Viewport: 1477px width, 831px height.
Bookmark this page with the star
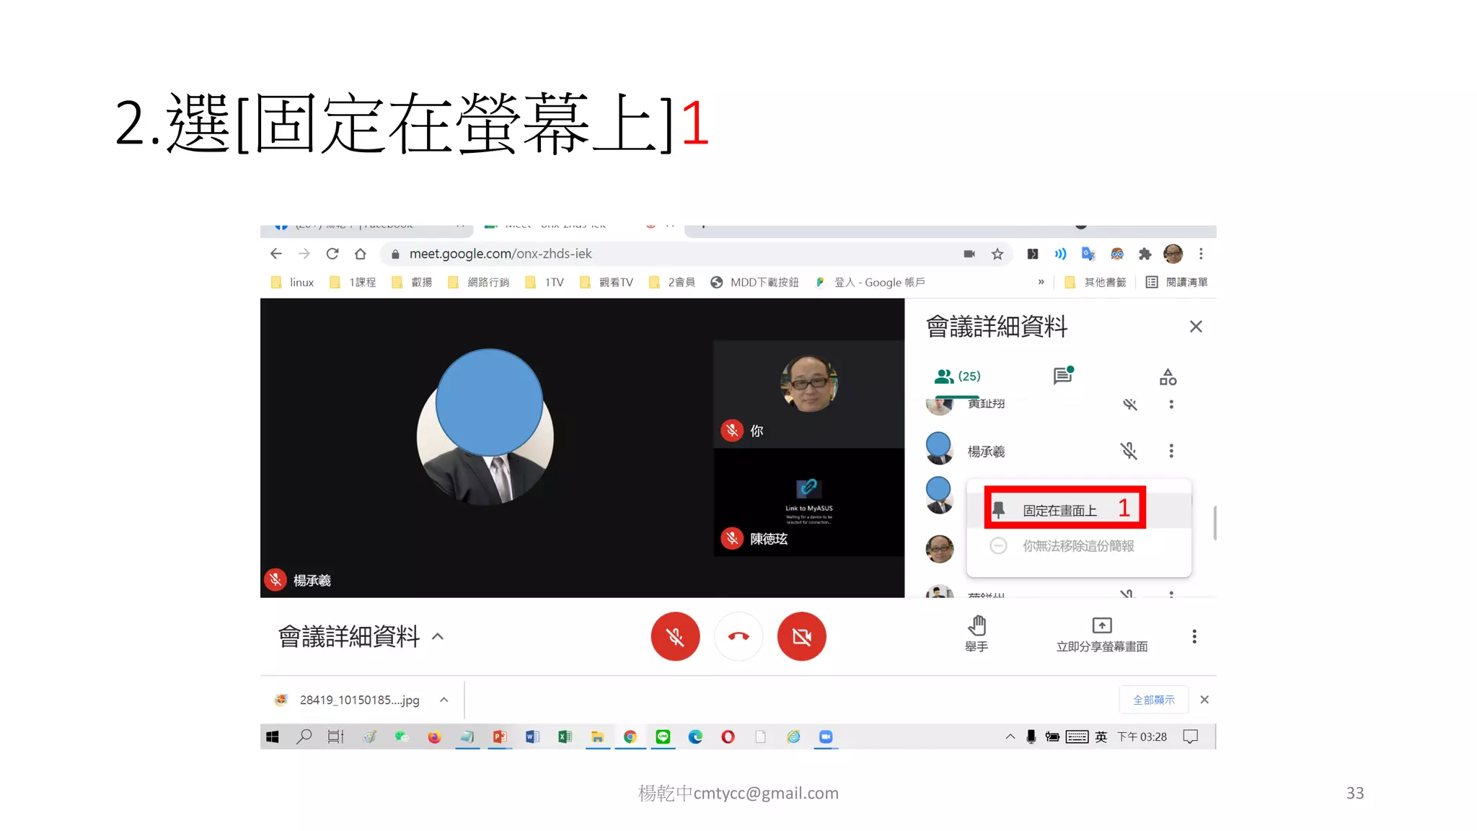[x=997, y=254]
